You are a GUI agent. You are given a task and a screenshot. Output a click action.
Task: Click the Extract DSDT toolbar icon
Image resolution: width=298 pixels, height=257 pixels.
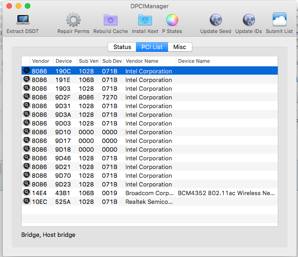pyautogui.click(x=22, y=21)
